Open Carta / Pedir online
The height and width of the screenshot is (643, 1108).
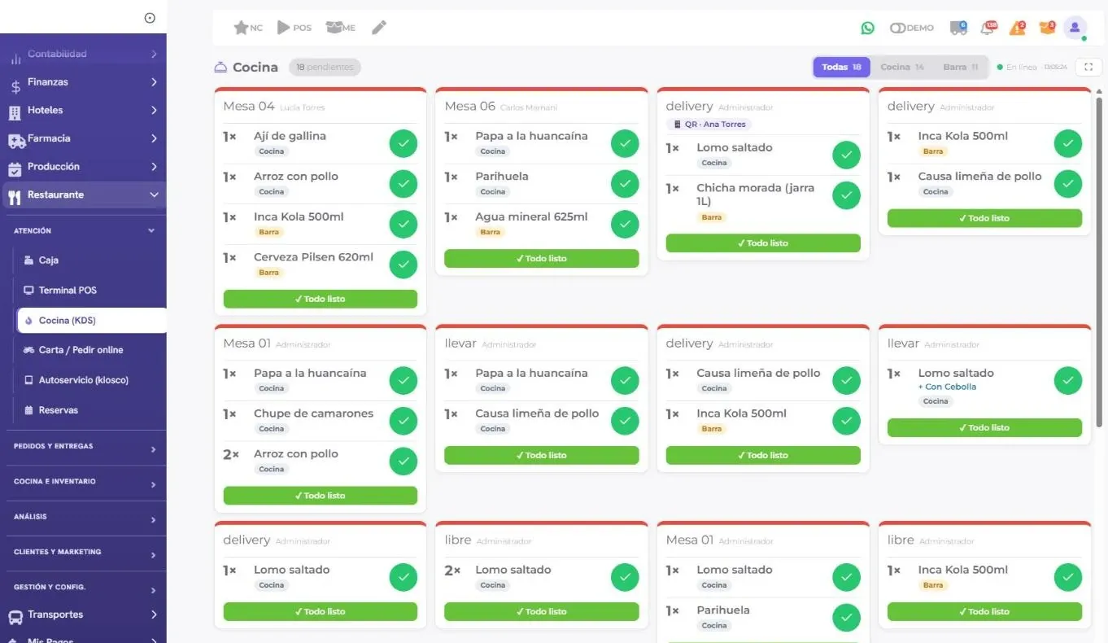click(x=81, y=350)
